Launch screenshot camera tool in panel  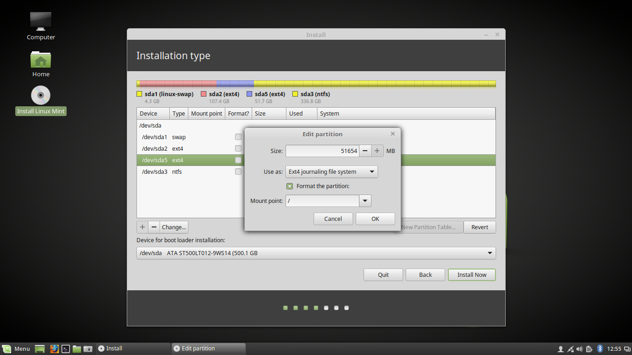(x=88, y=349)
